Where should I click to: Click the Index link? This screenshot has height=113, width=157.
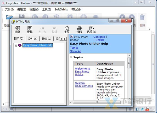[100, 40]
